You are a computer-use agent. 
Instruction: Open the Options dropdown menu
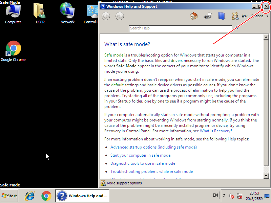tap(259, 16)
